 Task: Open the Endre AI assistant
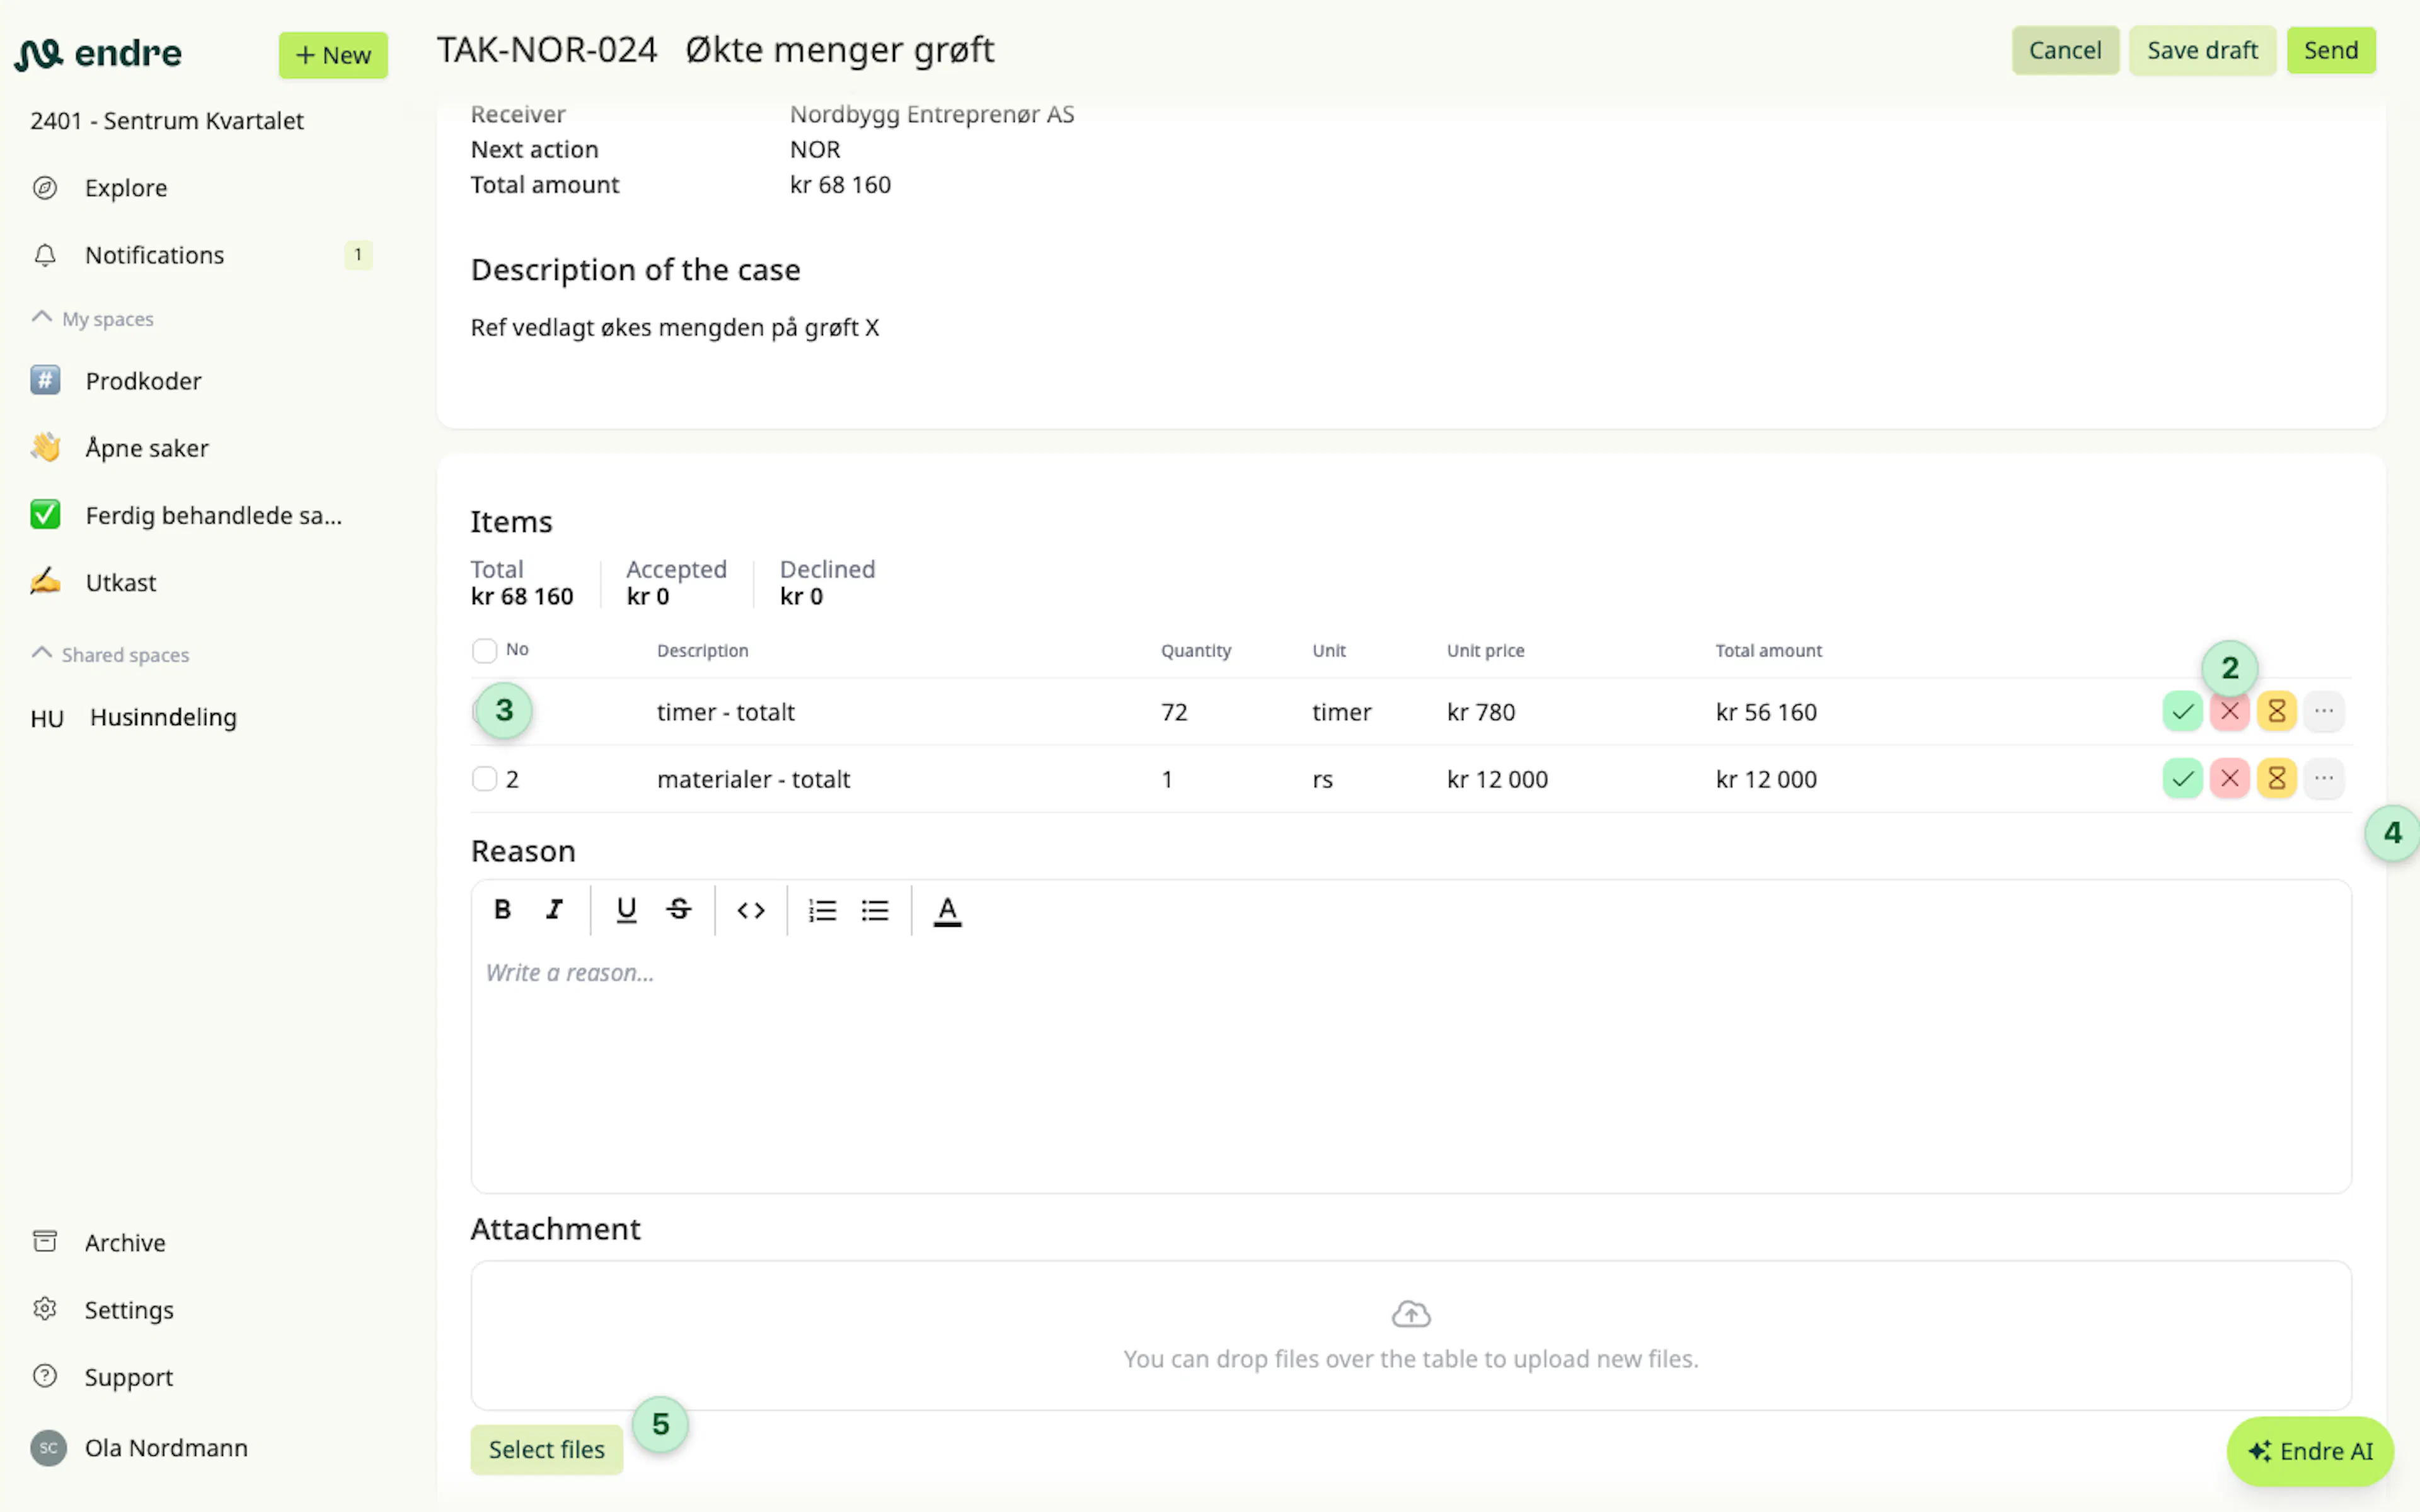(2310, 1451)
